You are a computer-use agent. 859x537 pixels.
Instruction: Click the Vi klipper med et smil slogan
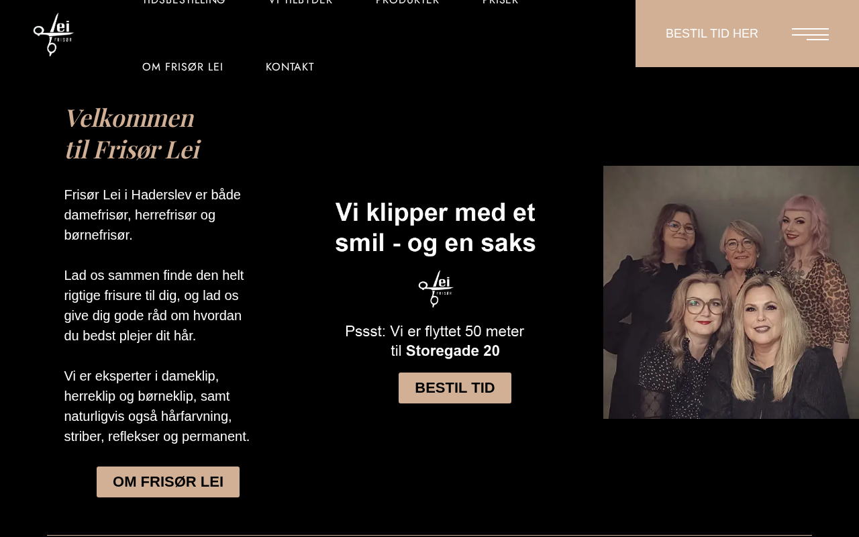pos(436,227)
